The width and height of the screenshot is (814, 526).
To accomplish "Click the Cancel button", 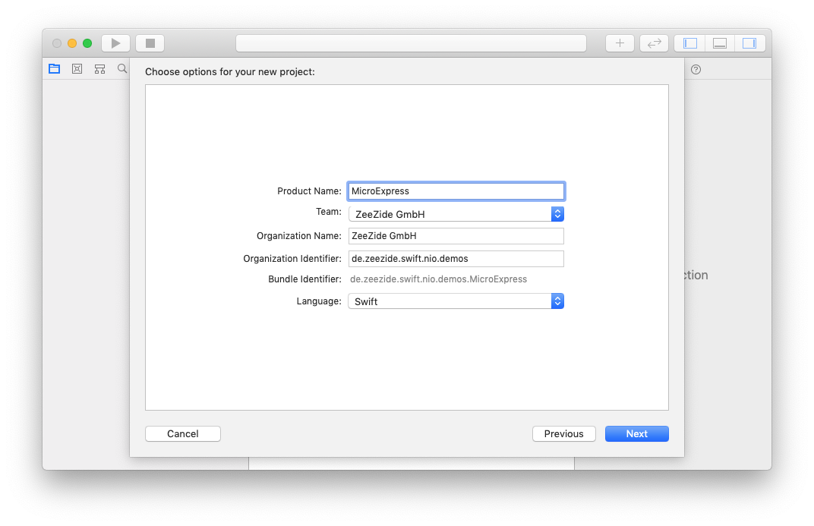I will (x=183, y=433).
